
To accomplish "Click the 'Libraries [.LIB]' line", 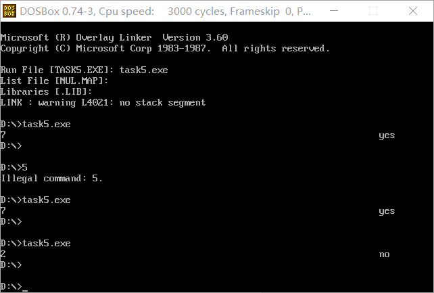I will [x=46, y=91].
